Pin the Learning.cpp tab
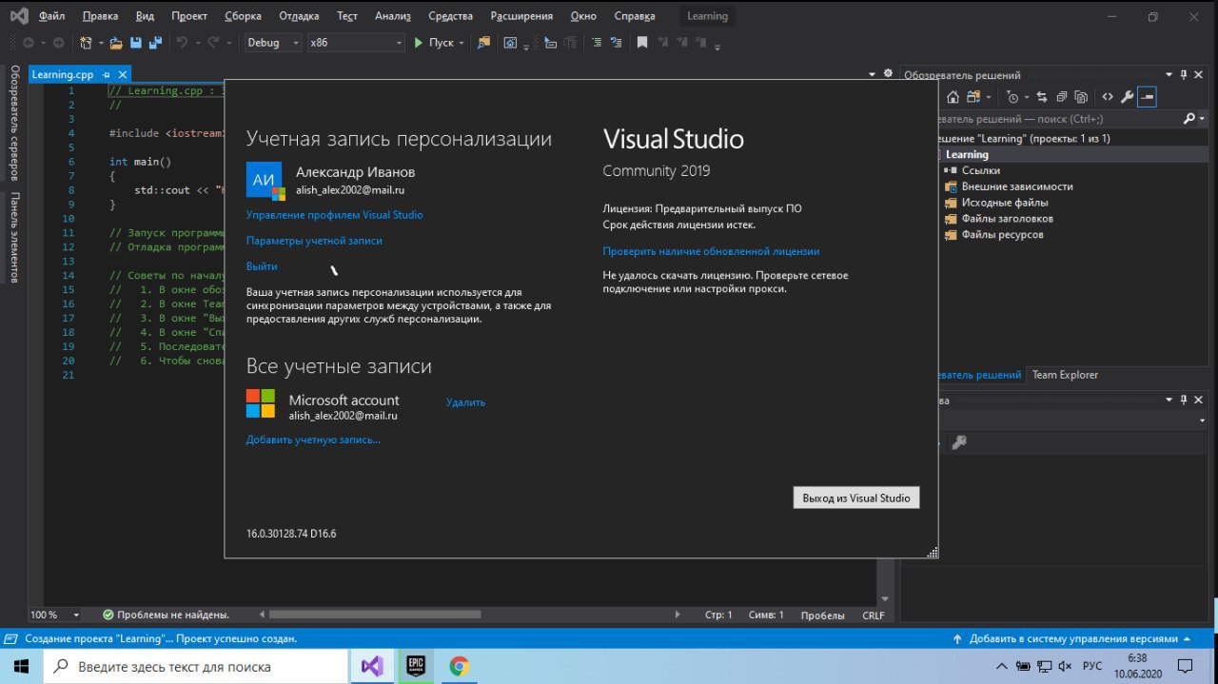1218x684 pixels. pyautogui.click(x=107, y=74)
